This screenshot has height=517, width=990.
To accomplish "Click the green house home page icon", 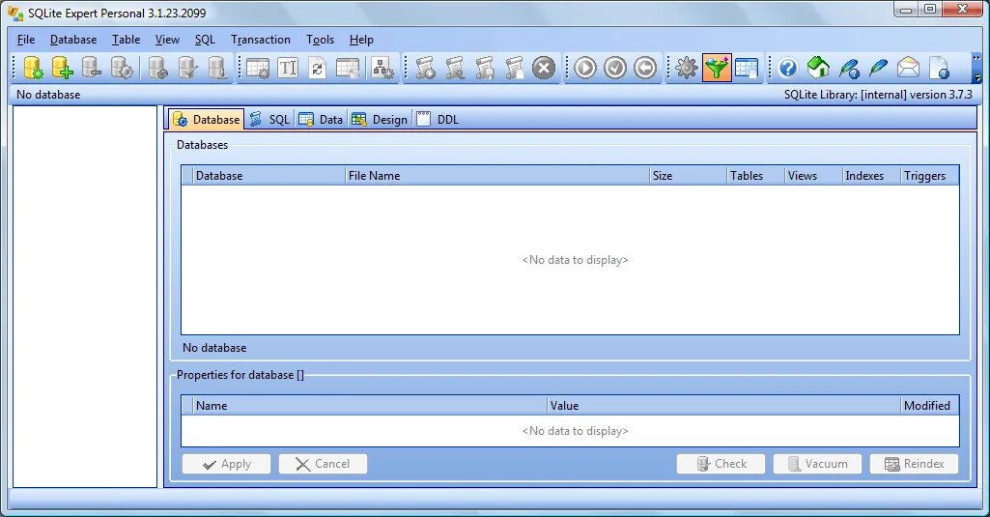I will tap(818, 68).
